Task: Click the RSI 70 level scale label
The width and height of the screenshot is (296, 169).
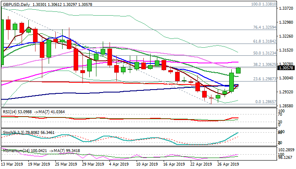Action: pos(281,114)
